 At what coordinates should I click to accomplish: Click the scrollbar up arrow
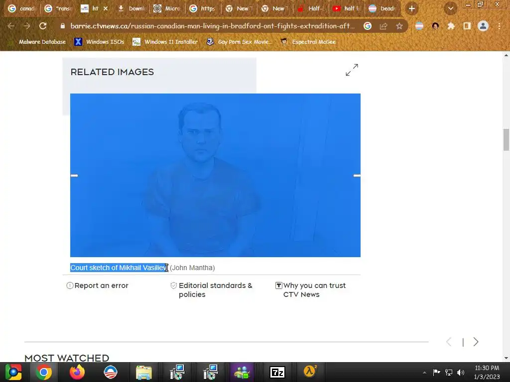coord(506,55)
